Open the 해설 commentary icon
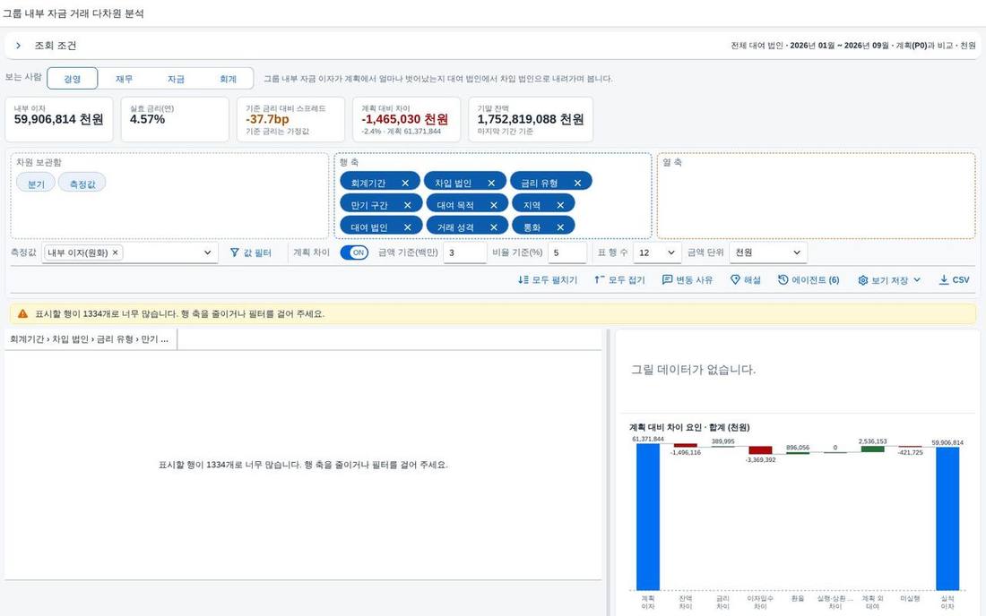 pos(735,280)
